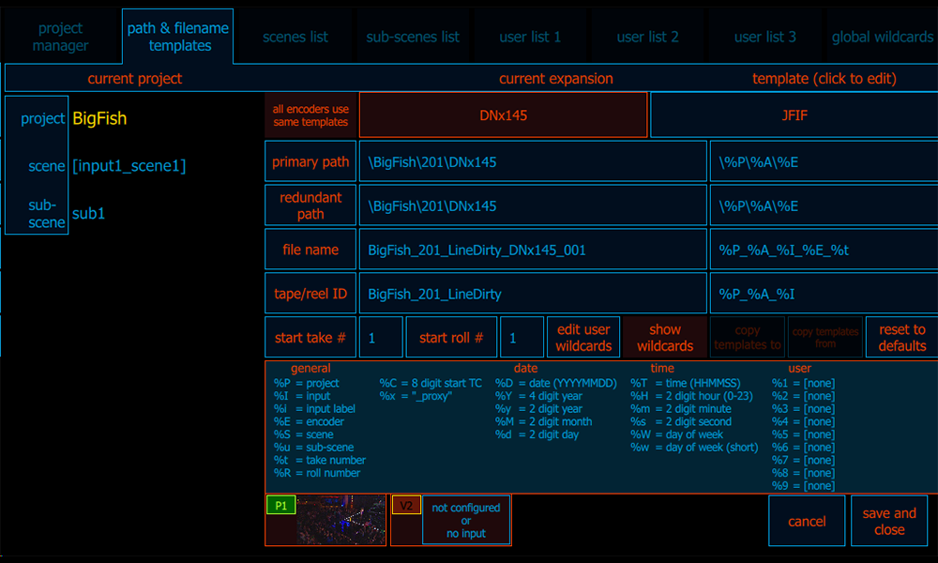Open the scenes list tab

point(295,38)
